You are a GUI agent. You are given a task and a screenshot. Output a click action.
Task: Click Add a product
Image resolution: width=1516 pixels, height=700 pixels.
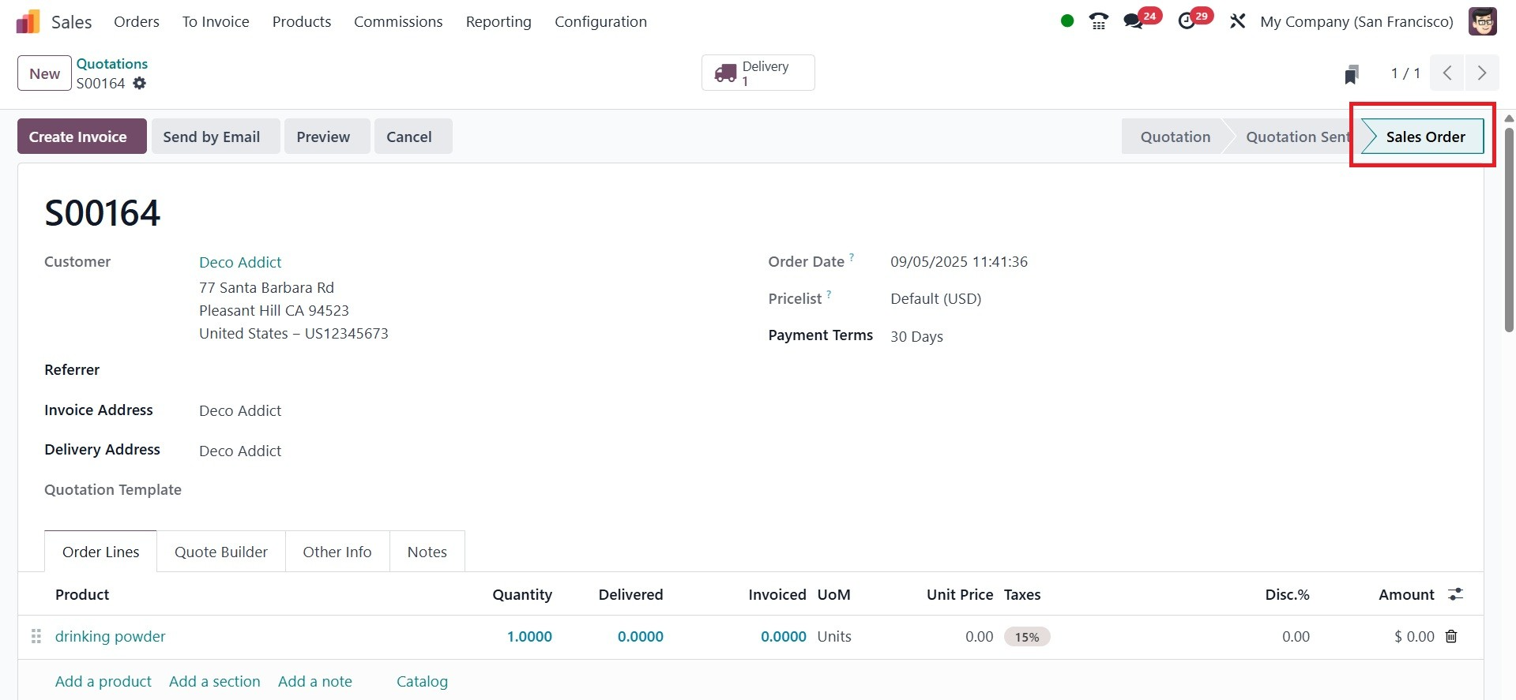(x=103, y=681)
